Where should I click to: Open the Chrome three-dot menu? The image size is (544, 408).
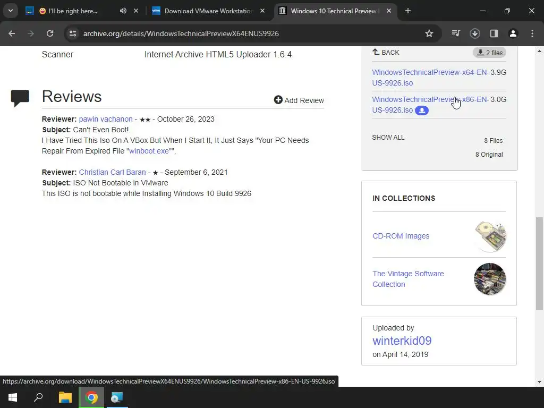coord(532,33)
